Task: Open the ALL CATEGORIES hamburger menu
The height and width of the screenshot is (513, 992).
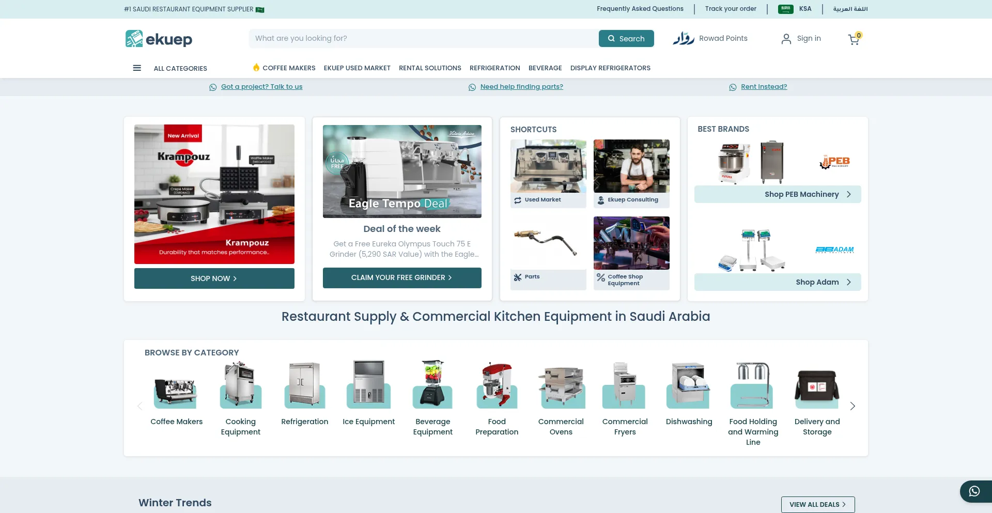Action: (136, 68)
